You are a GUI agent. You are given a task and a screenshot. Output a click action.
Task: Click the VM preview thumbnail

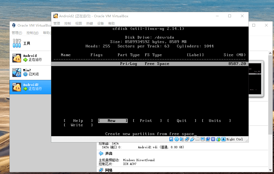pyautogui.click(x=256, y=79)
